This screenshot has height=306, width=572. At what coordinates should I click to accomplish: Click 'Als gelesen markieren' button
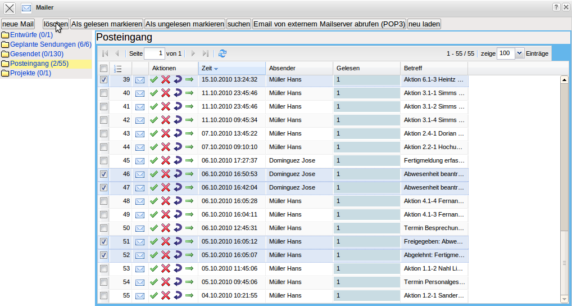107,24
